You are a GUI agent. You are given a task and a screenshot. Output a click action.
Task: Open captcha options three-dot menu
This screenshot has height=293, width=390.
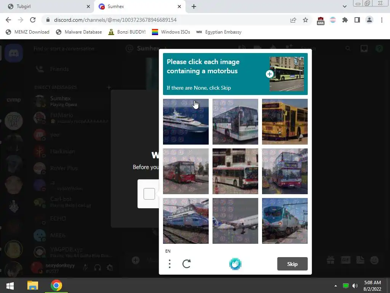tap(169, 264)
